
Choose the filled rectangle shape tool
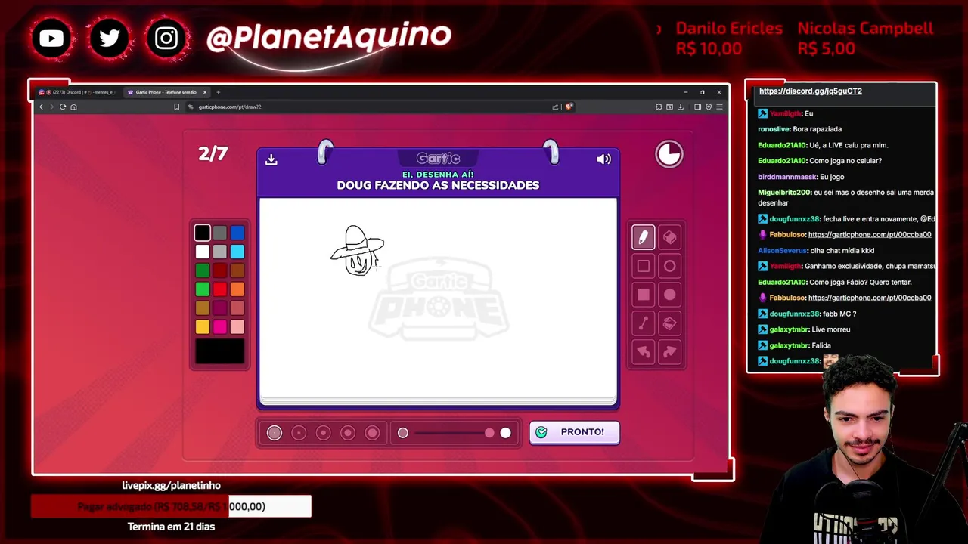pyautogui.click(x=643, y=295)
